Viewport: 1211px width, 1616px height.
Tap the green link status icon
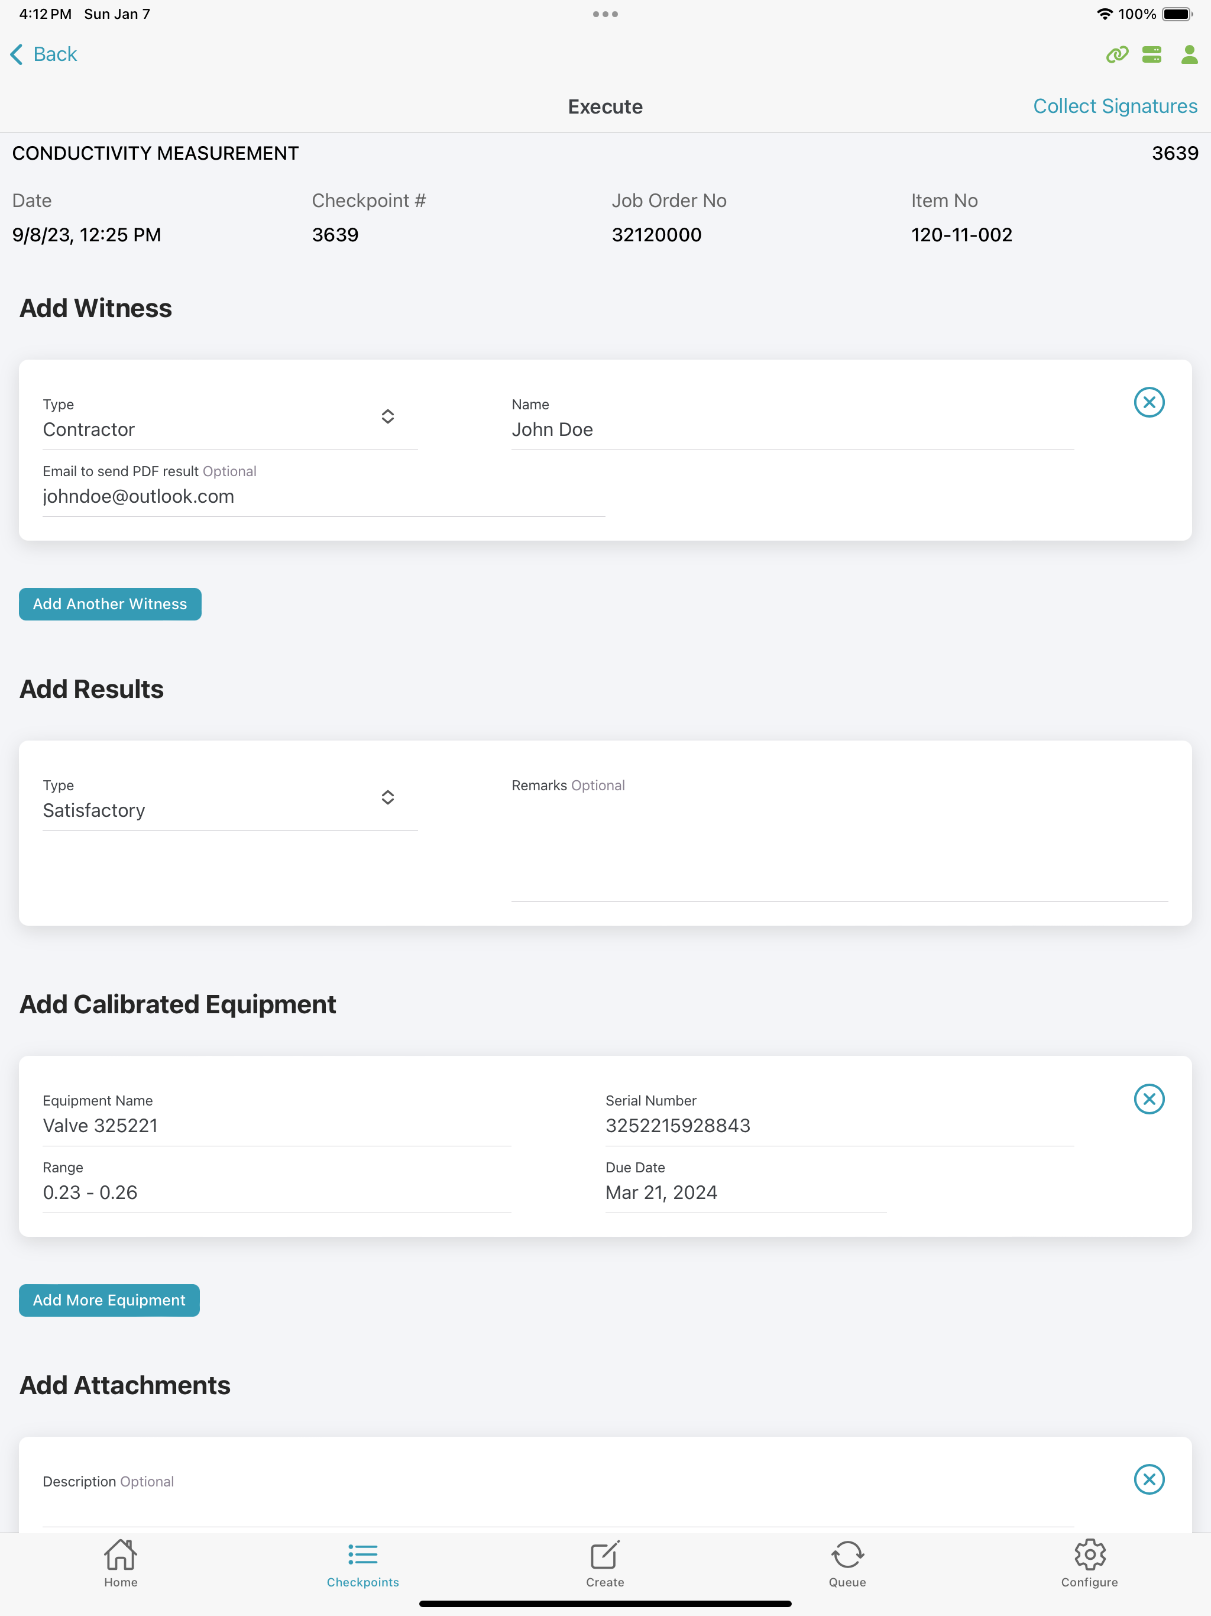pos(1117,55)
